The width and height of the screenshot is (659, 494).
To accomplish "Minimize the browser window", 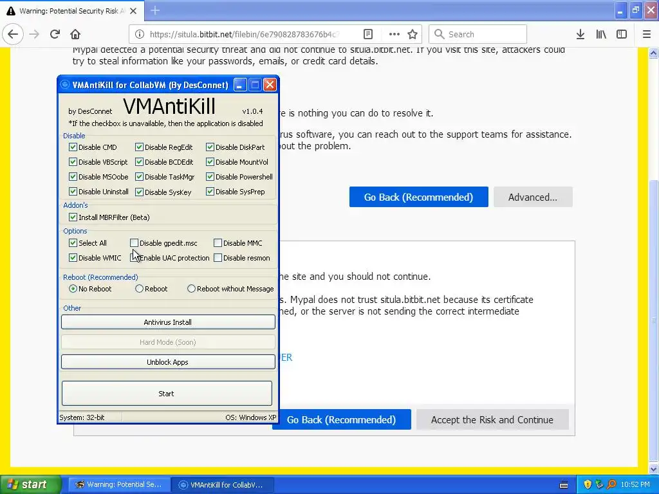I will point(620,10).
